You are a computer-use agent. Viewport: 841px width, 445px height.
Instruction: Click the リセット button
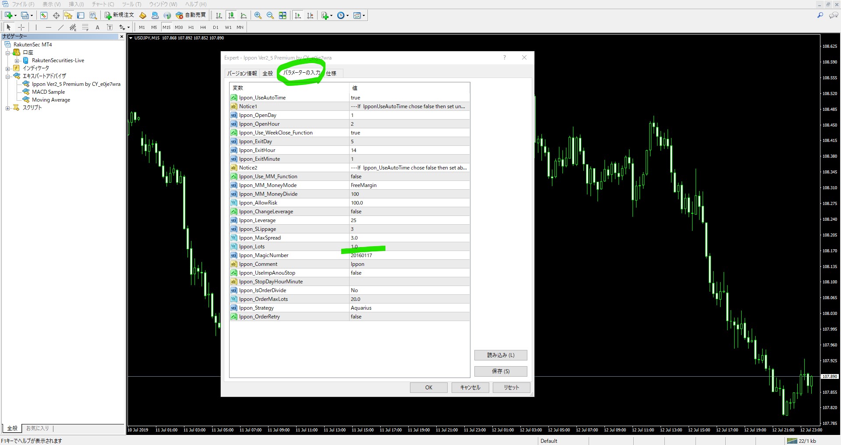pos(512,388)
